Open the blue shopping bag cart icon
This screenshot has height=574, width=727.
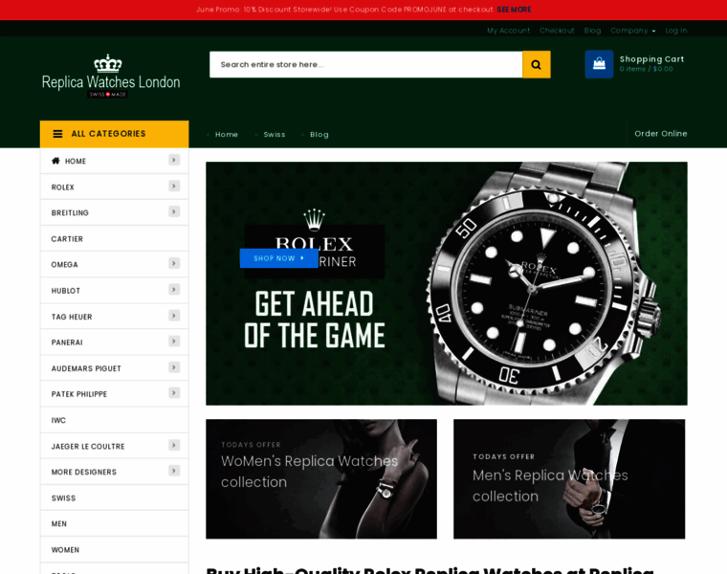[x=599, y=64]
